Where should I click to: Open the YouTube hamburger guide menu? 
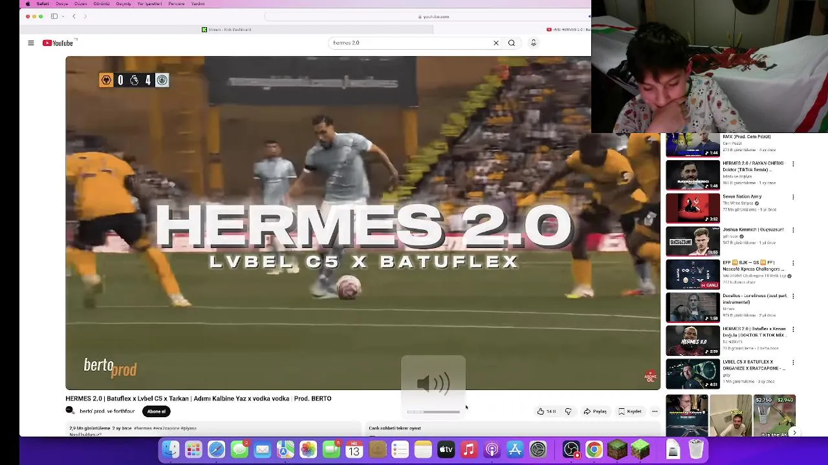tap(30, 43)
